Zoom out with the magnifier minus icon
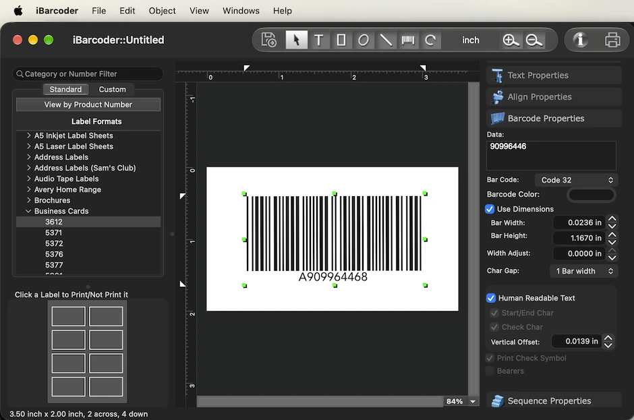 [x=534, y=40]
